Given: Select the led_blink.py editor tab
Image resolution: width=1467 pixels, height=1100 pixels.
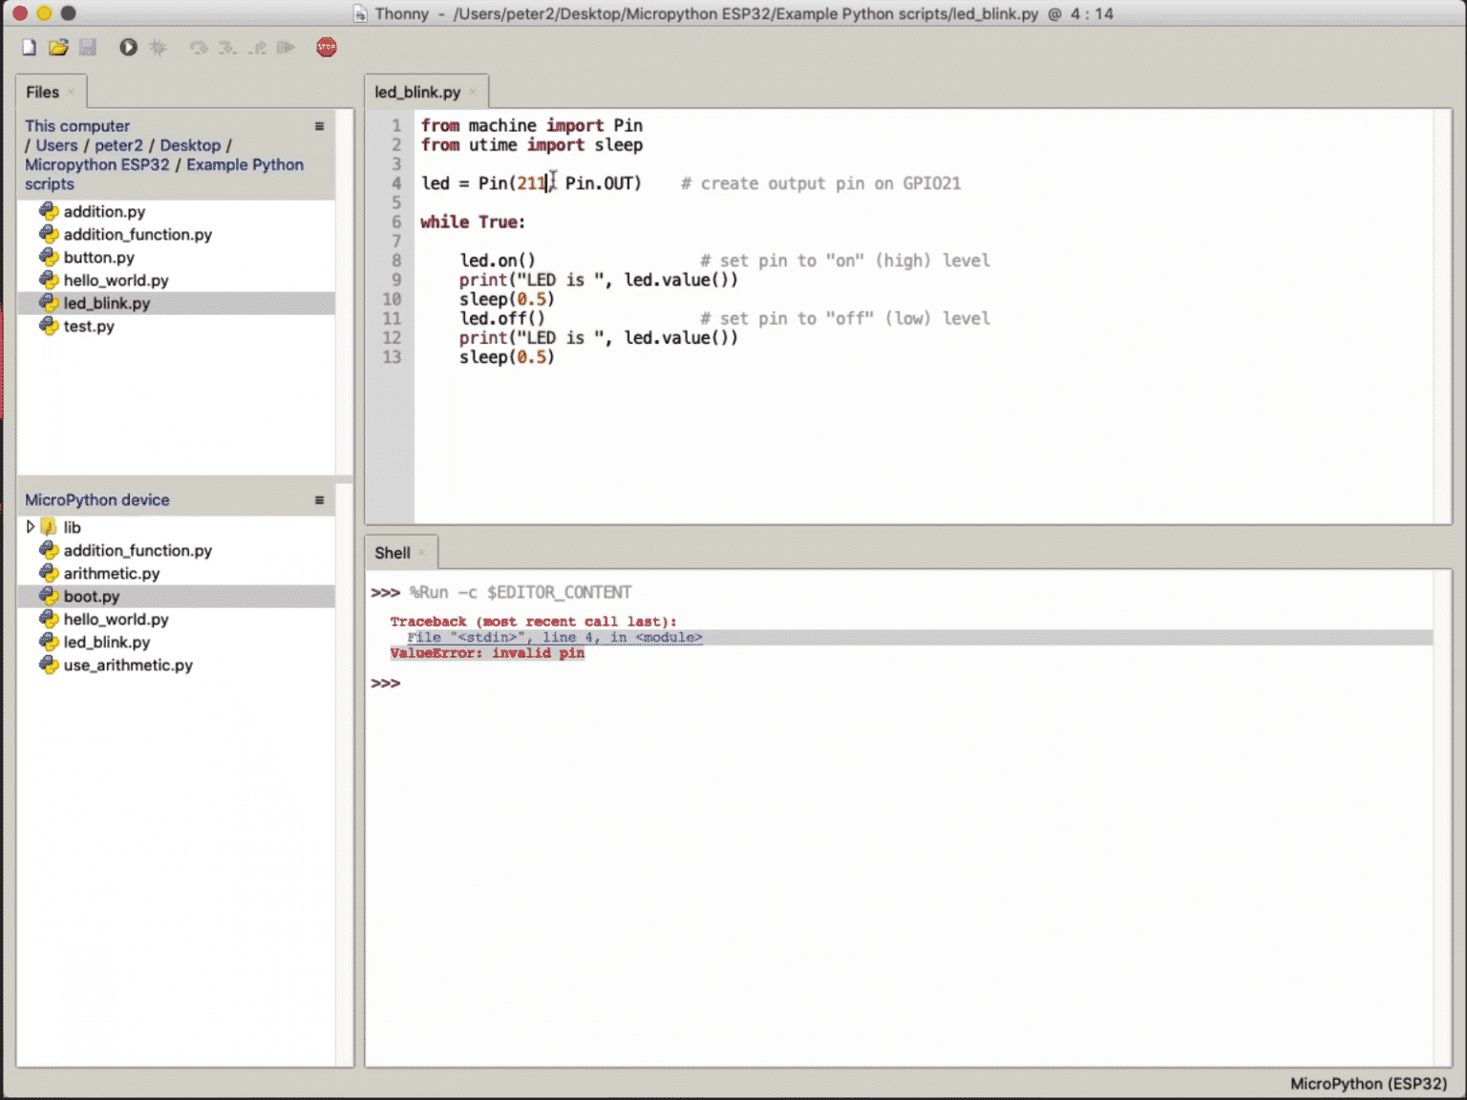Looking at the screenshot, I should pos(417,92).
